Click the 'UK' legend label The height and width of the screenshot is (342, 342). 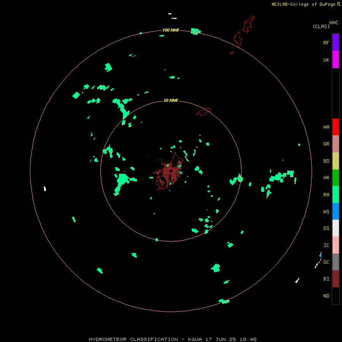coord(326,60)
